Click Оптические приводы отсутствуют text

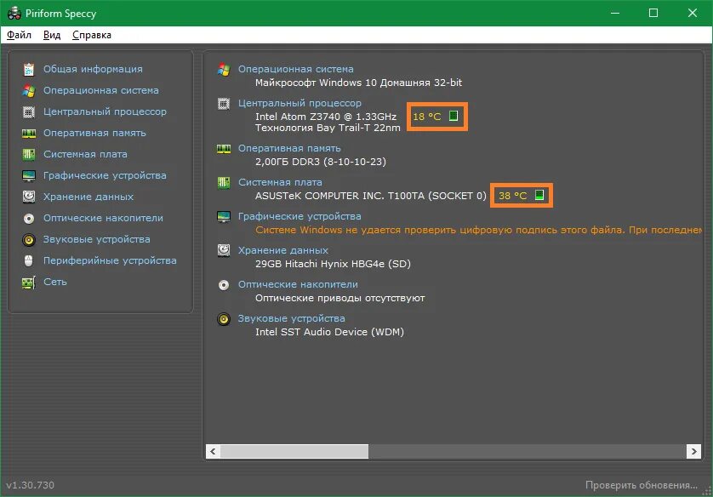[340, 298]
